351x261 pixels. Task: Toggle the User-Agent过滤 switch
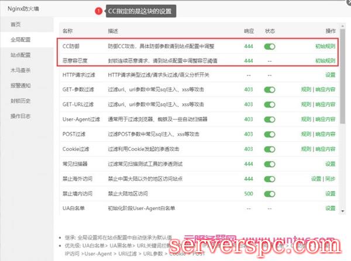point(269,119)
